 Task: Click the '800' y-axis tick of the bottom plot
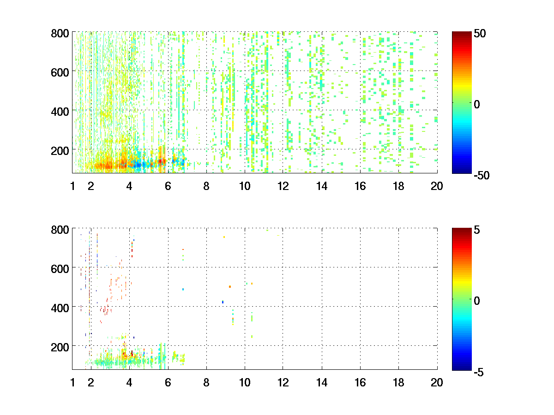(60, 229)
